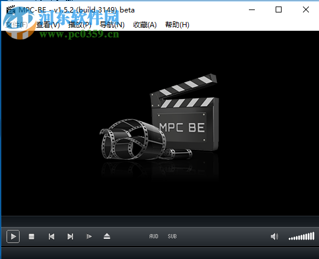The width and height of the screenshot is (319, 259).
Task: Open a file with the eject icon
Action: 107,236
